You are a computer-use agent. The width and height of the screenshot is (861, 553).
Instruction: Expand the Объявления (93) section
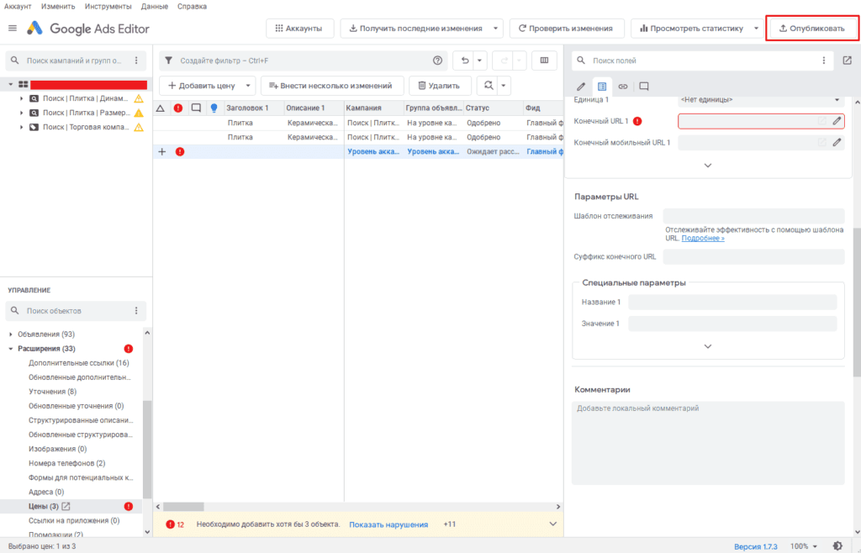coord(11,334)
